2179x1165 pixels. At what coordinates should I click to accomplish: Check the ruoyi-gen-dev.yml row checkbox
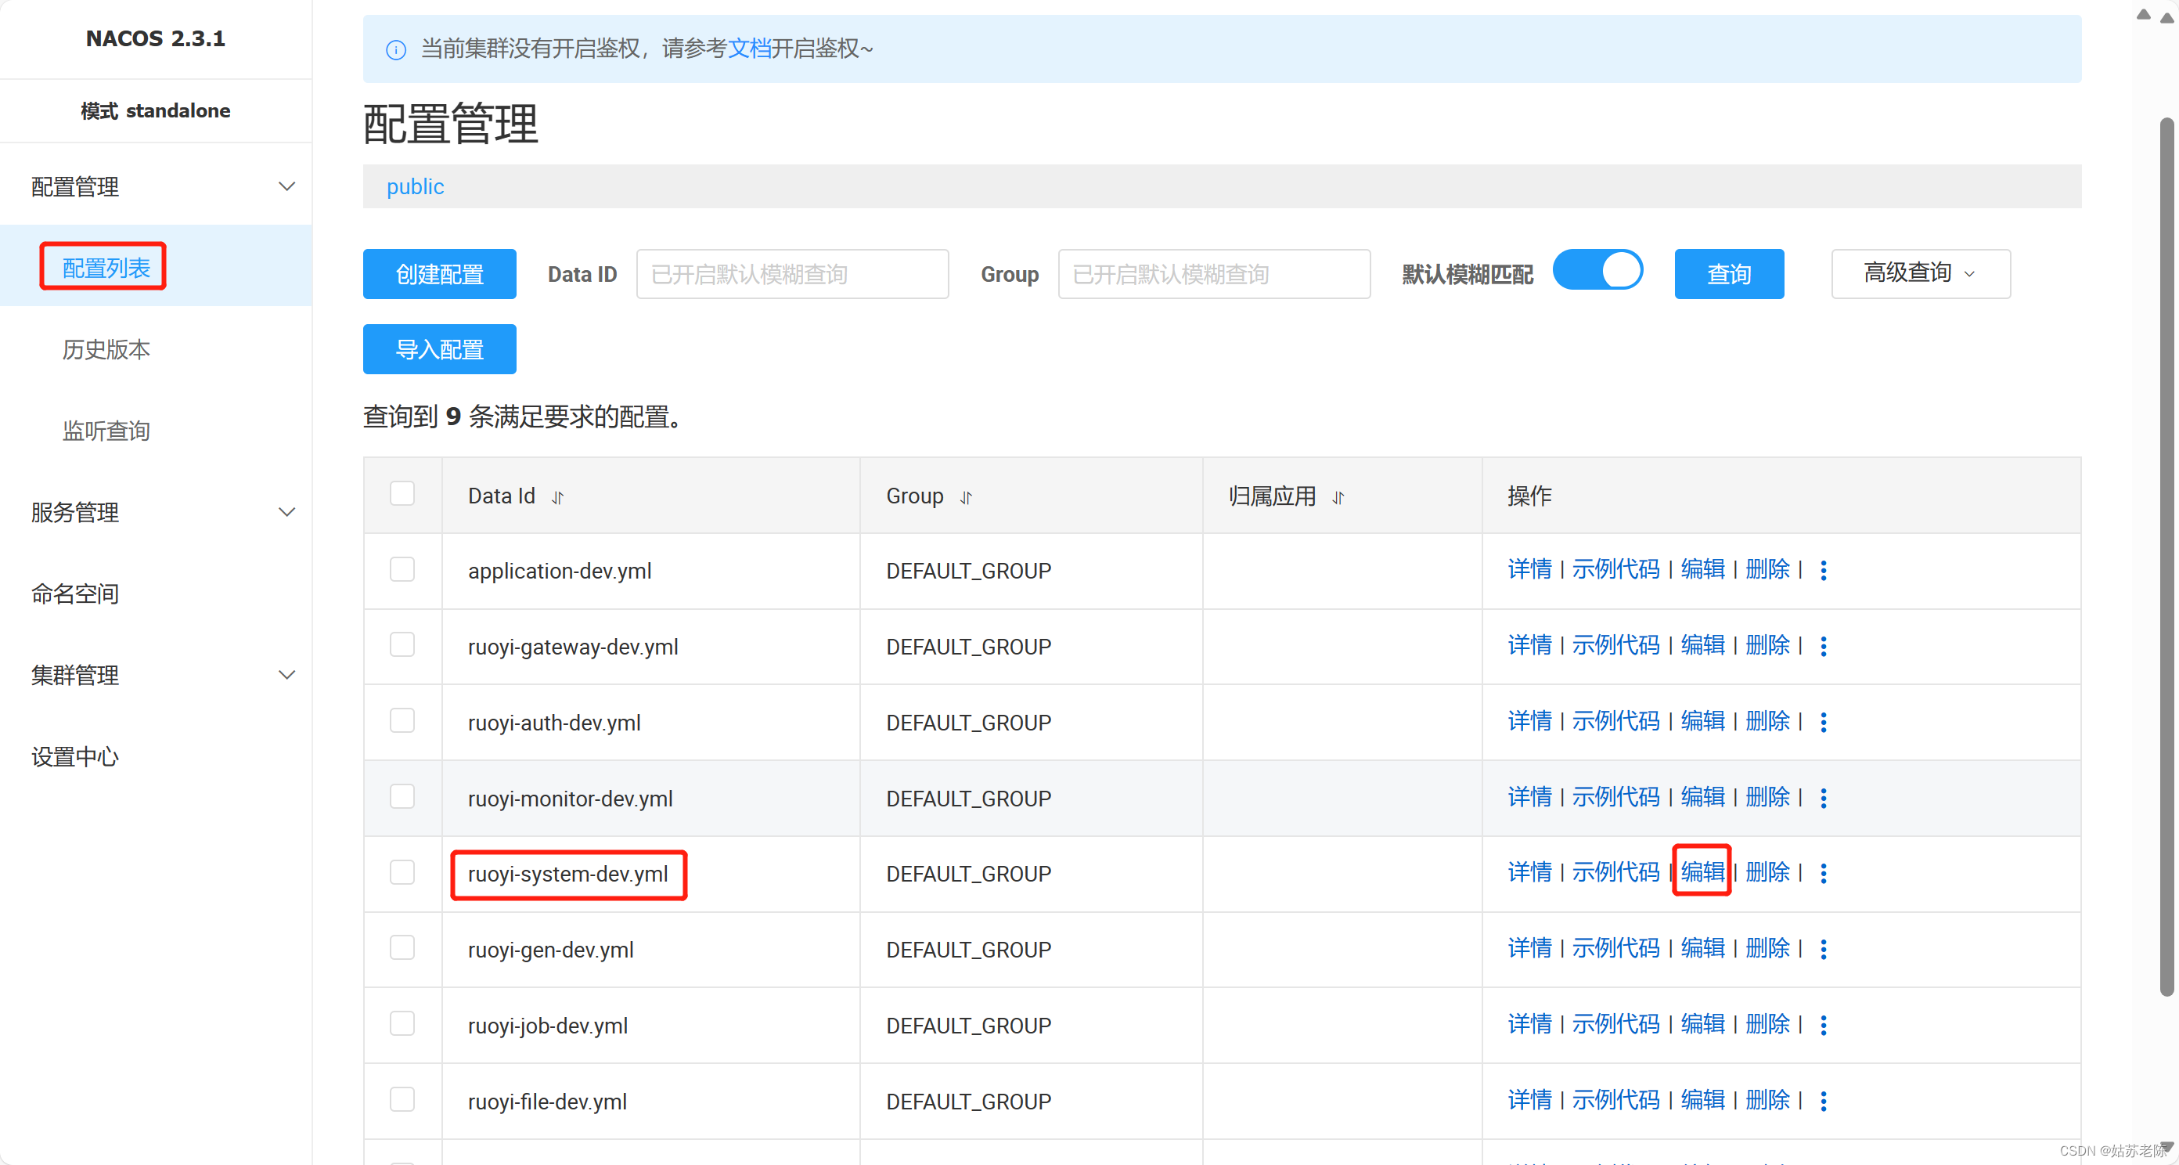point(402,947)
